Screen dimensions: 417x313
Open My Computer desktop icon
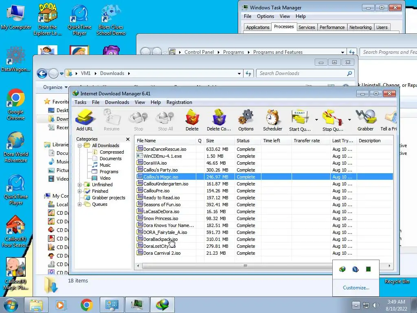pos(16,17)
